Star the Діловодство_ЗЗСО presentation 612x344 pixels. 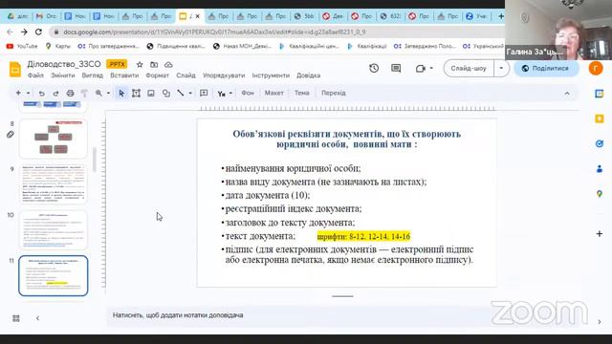tap(140, 64)
